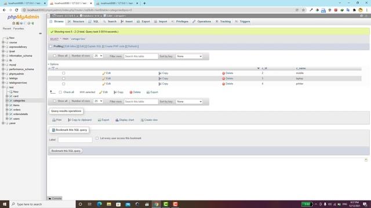This screenshot has height=208, width=371.
Task: Click the Create PHP code link
Action: click(x=115, y=46)
